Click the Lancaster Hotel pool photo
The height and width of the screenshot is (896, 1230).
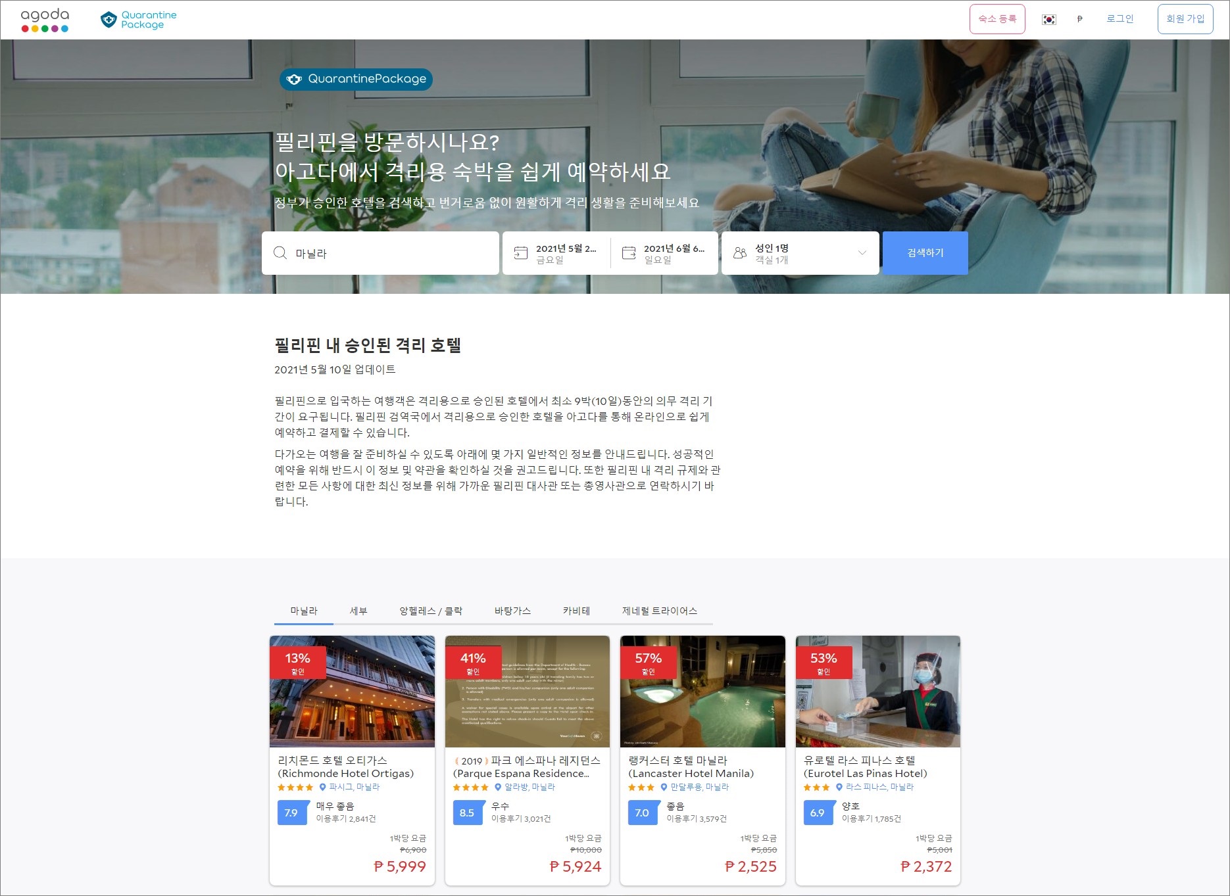(702, 692)
